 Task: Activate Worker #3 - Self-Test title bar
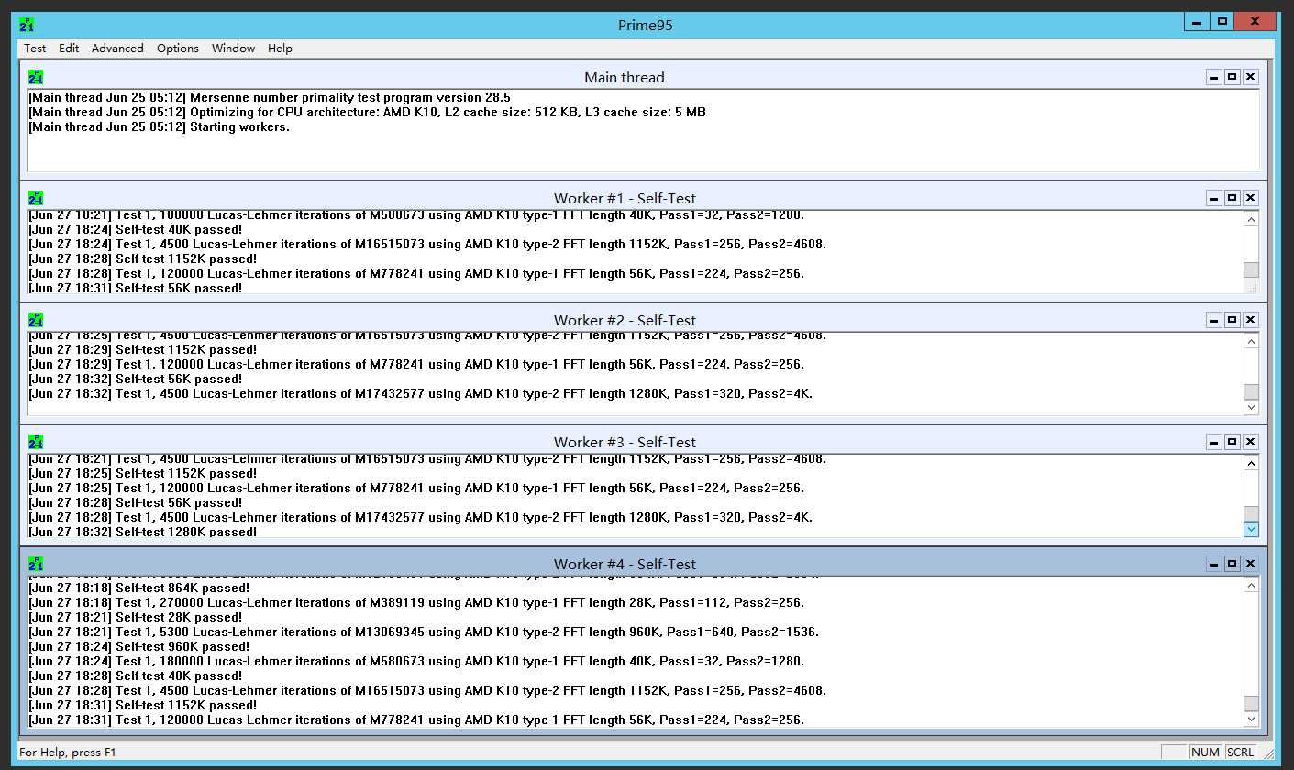click(x=624, y=442)
